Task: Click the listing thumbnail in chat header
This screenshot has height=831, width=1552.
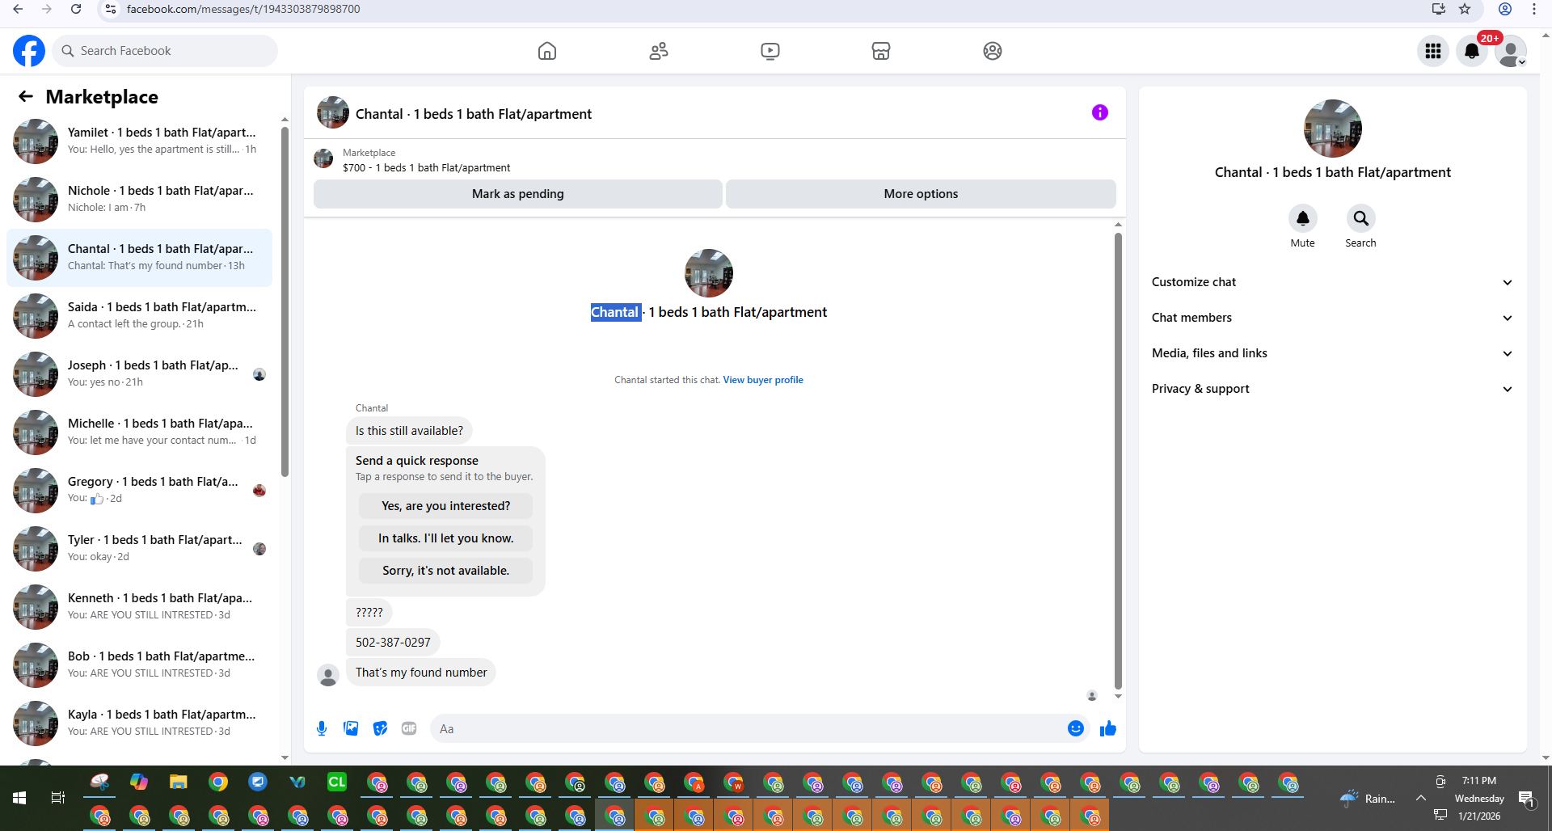Action: click(333, 113)
